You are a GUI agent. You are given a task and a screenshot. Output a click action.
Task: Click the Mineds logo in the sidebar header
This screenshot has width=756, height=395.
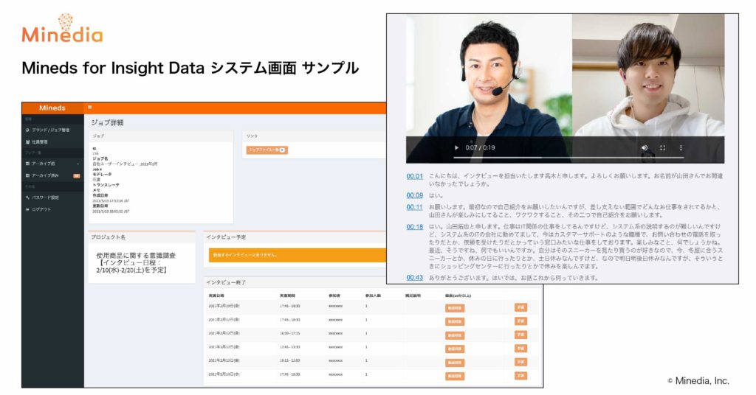coord(52,108)
